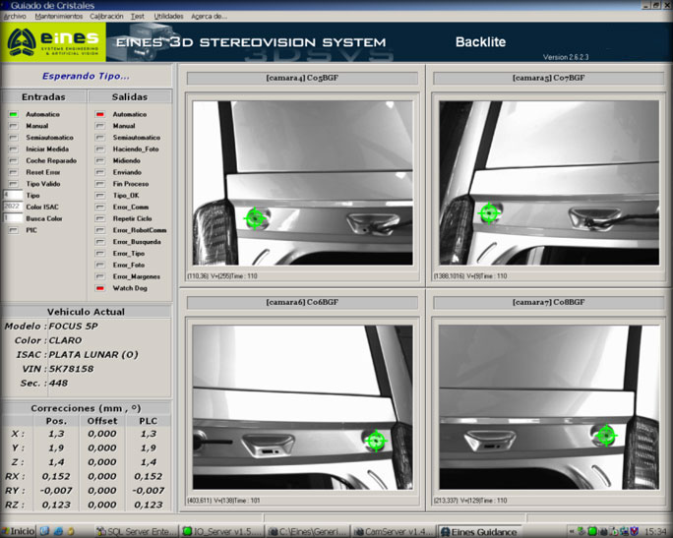Click green target marker in camara6 view
This screenshot has height=538, width=673.
pos(375,441)
